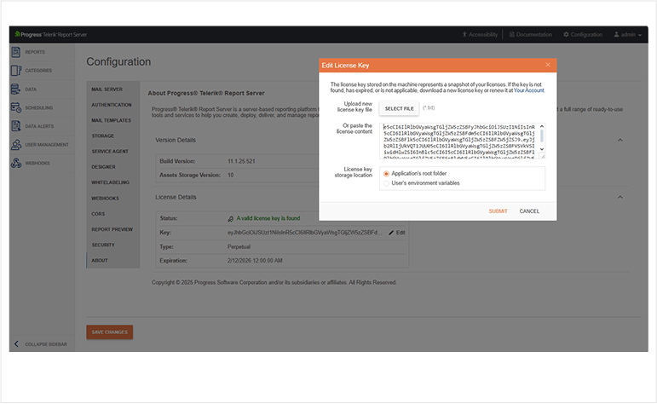This screenshot has width=657, height=404.
Task: Collapse the Version Details section chevron
Action: coord(620,140)
